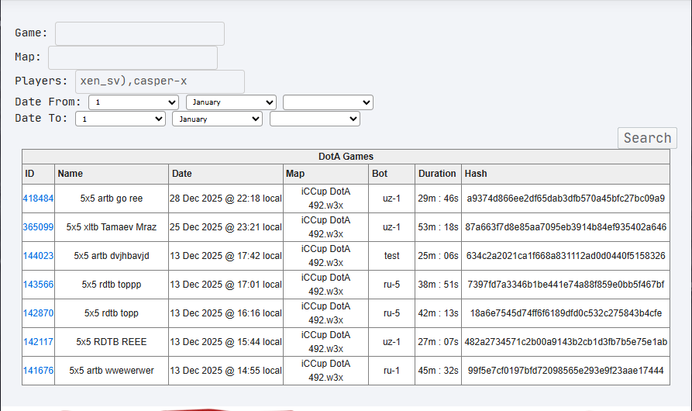This screenshot has width=692, height=411.
Task: Select the name '5x5 RDTB REEE'
Action: coord(112,342)
